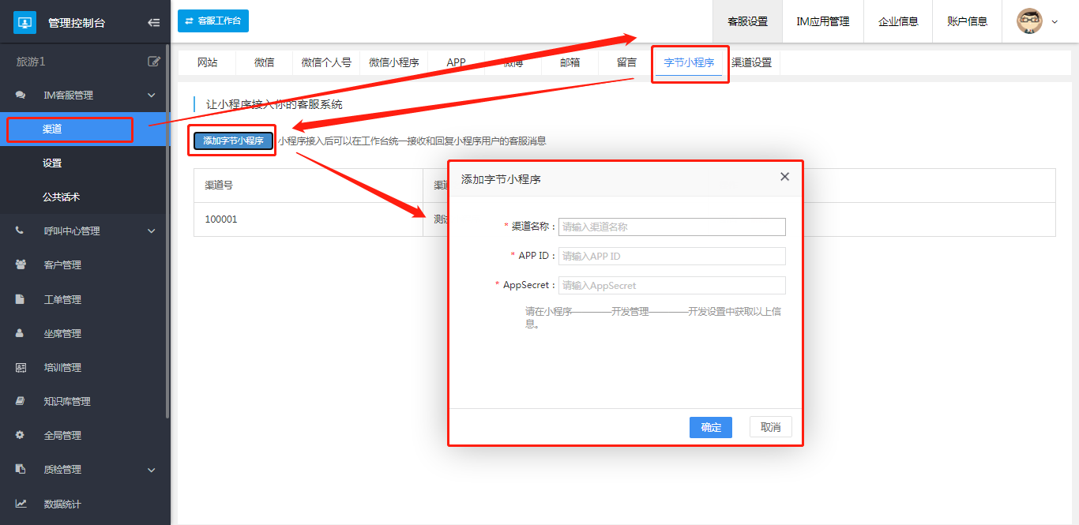Click the 知识库管理 book icon
1079x525 pixels.
21,401
